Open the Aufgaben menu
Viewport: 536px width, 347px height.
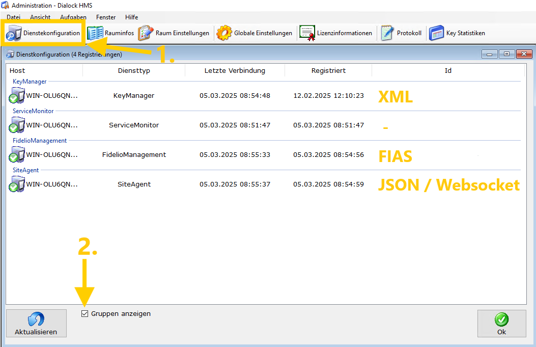coord(71,17)
